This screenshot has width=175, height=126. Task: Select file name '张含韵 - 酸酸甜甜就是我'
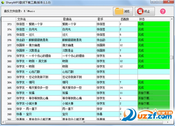pos(39,40)
